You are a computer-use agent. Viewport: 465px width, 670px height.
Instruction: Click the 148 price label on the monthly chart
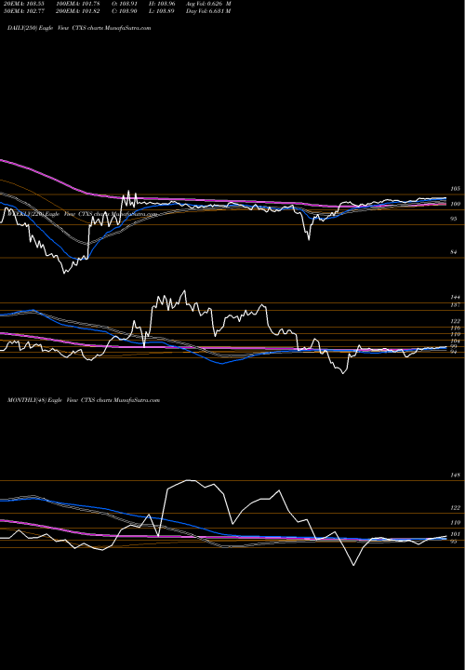(x=455, y=476)
